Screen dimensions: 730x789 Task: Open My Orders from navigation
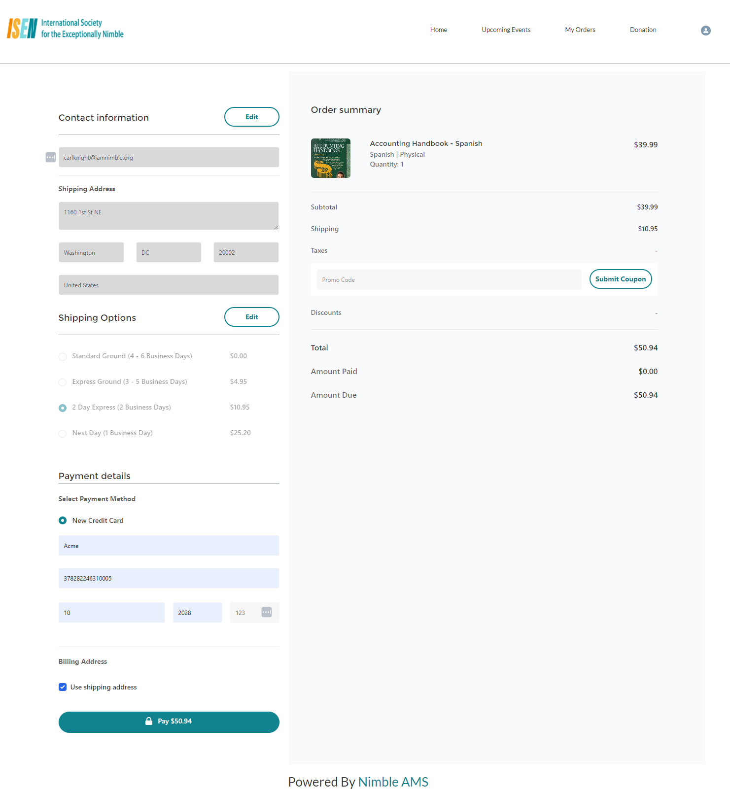pos(580,30)
